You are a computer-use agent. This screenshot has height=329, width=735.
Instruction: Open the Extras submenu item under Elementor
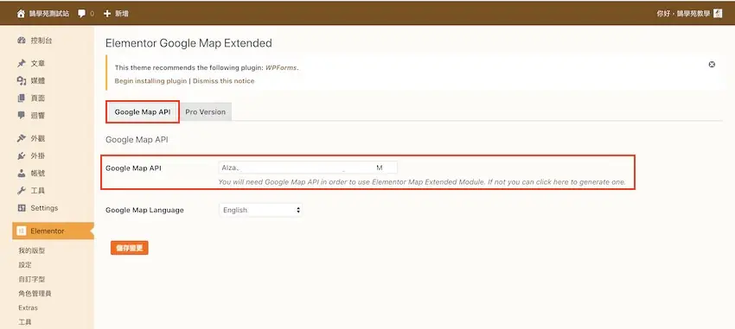(29, 308)
